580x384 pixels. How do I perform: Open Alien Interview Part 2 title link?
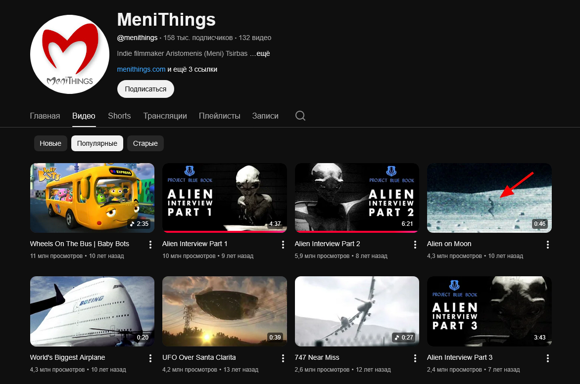(327, 244)
